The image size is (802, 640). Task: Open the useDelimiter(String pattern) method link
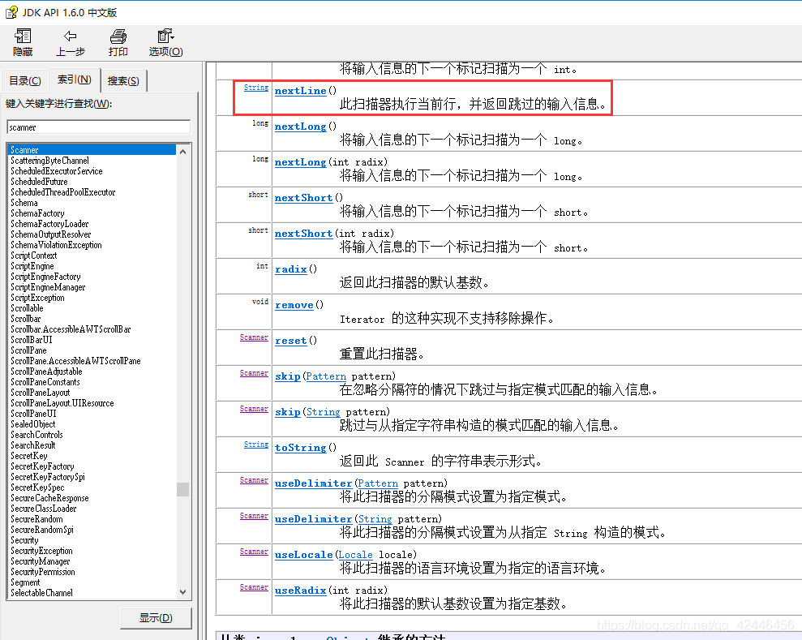(x=313, y=519)
